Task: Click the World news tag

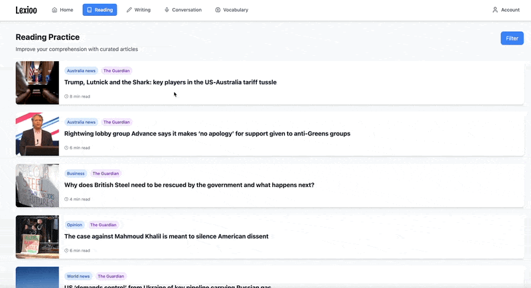Action: pyautogui.click(x=78, y=277)
